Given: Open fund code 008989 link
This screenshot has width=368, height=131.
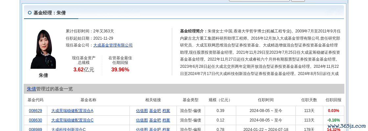Looking at the screenshot, I should click(x=35, y=129).
